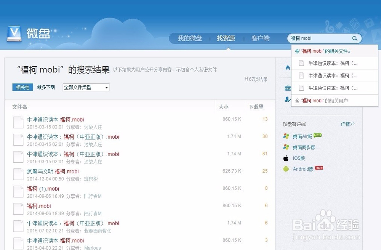Open iOS版 download link
This screenshot has height=250, width=381.
[x=299, y=158]
